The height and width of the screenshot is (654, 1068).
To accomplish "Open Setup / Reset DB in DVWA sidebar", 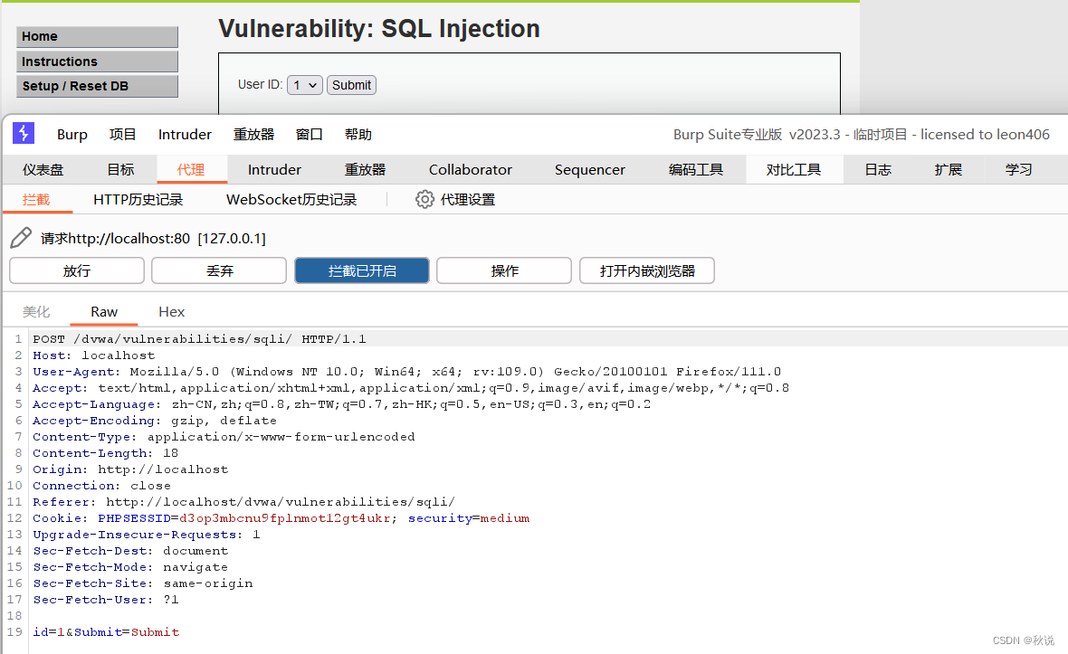I will pos(98,86).
